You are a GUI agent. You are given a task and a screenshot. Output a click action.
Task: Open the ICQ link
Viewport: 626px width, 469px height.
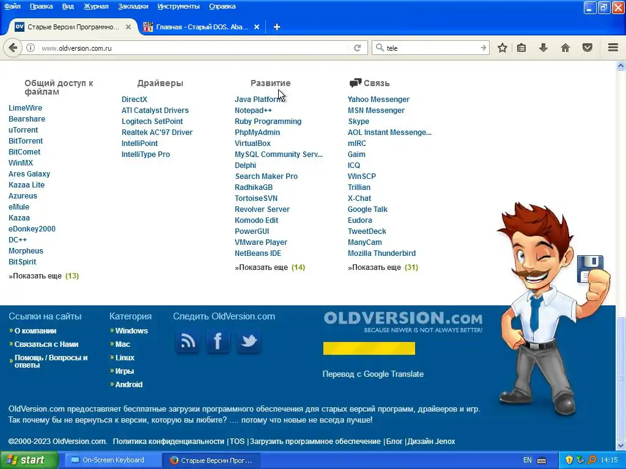click(x=354, y=165)
